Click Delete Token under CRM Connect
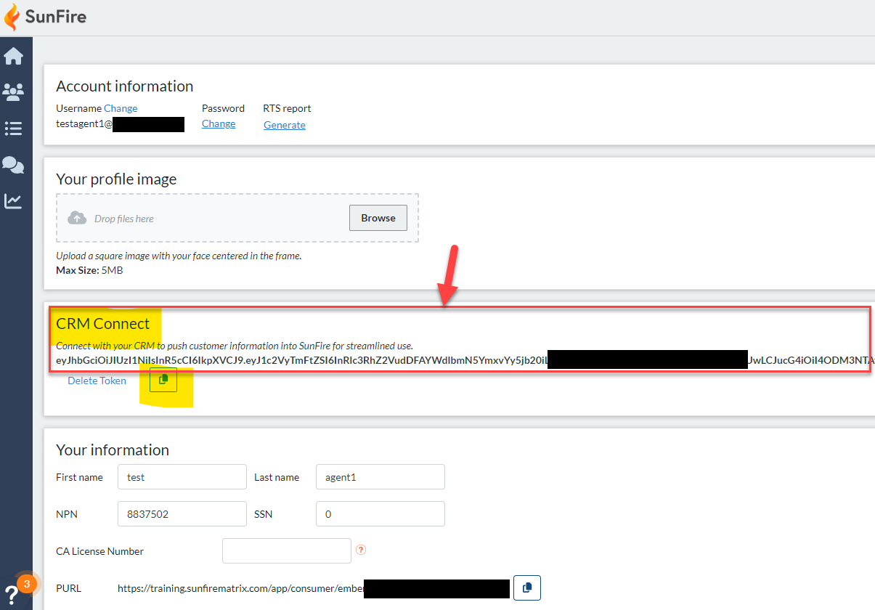This screenshot has width=875, height=610. pyautogui.click(x=97, y=380)
